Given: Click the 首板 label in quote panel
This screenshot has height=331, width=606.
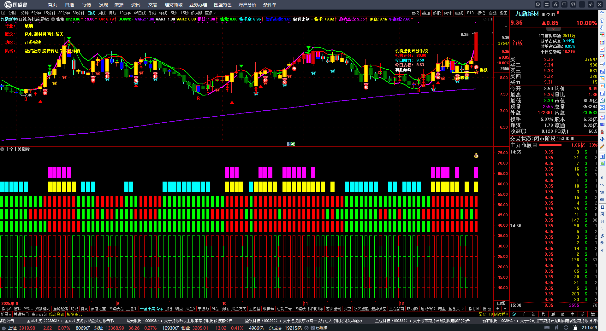Looking at the screenshot, I should coord(517,43).
